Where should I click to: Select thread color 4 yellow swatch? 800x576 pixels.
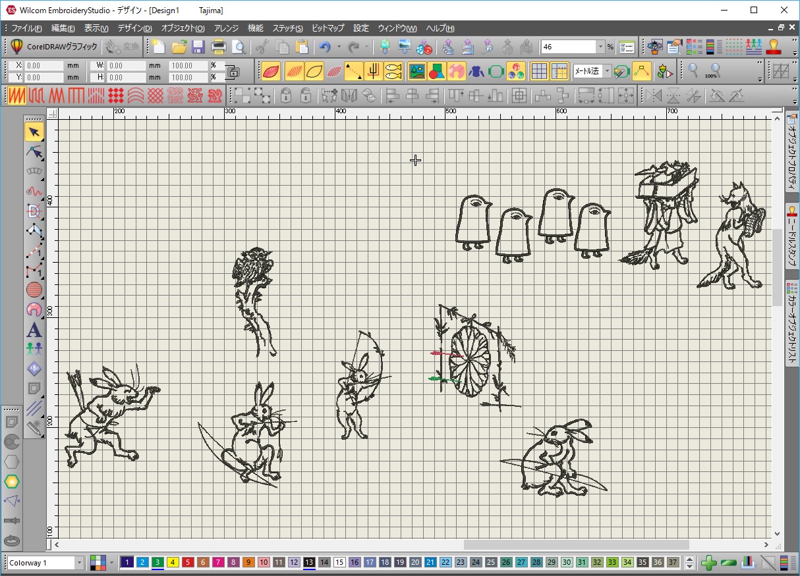[x=173, y=562]
